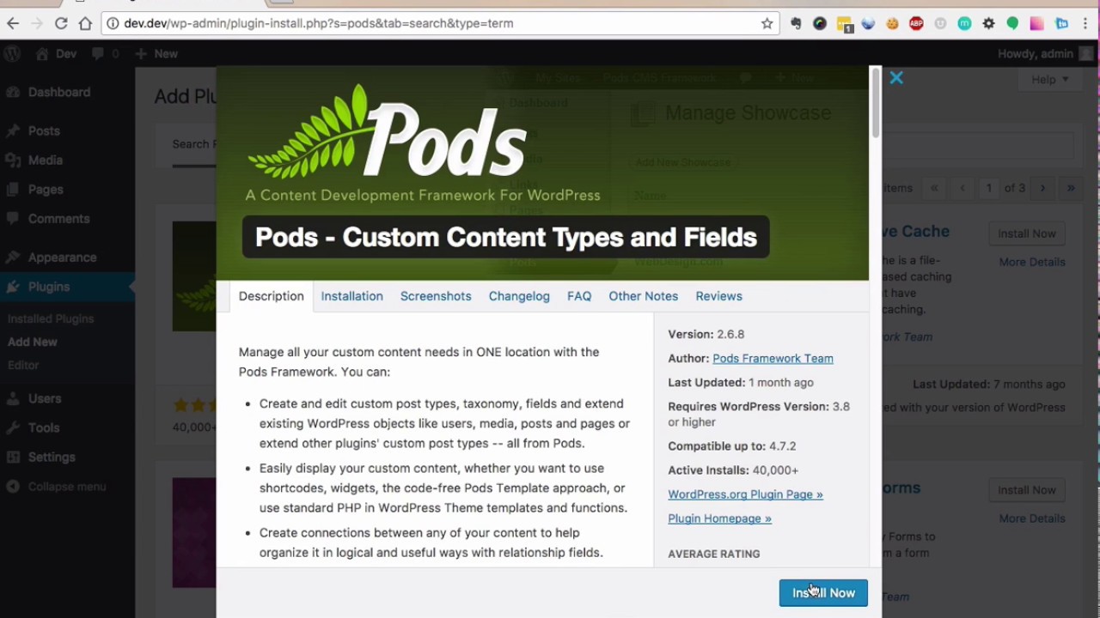Open the black gear extension icon

click(x=988, y=24)
